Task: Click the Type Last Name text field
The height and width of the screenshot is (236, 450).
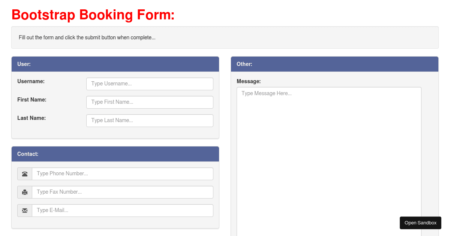Action: coord(150,120)
